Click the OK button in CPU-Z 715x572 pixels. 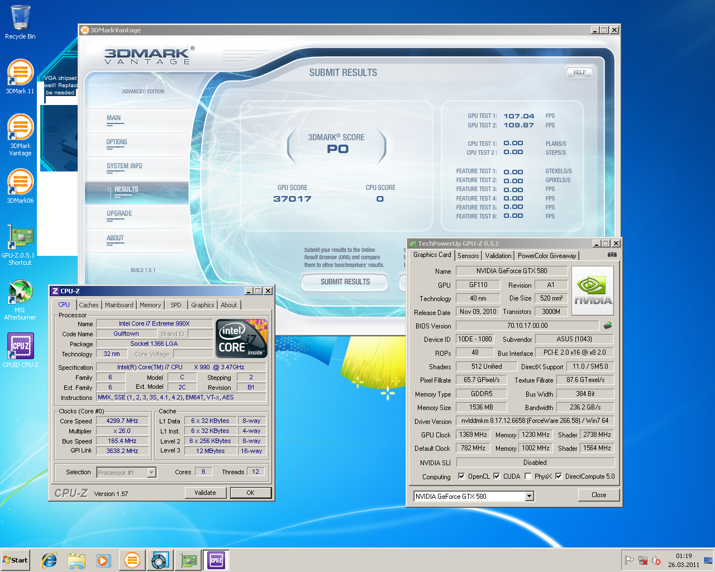coord(251,493)
